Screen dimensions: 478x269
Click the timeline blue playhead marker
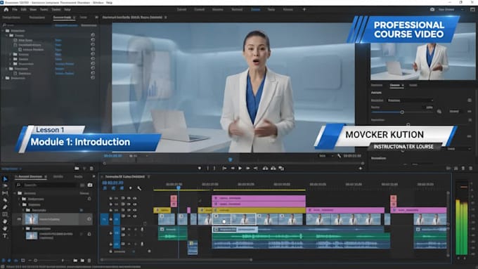pos(179,188)
